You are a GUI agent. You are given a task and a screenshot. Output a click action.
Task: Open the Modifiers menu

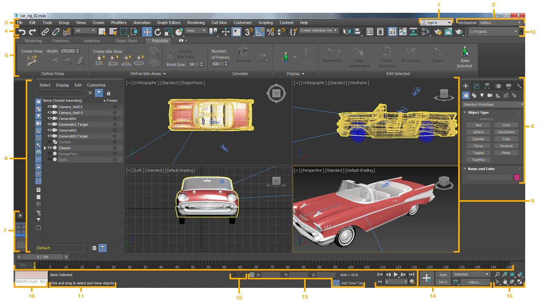pyautogui.click(x=119, y=23)
